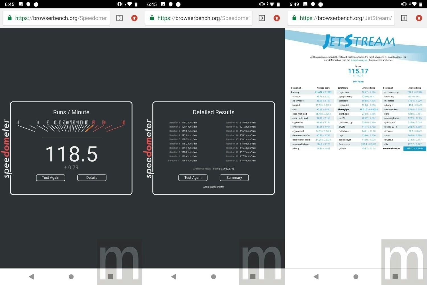Click the zlib benchmark row
Screen dimensions: 427x285
[x=404, y=144]
